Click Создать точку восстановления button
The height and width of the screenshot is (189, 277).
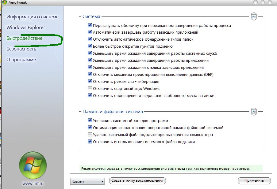coord(137,181)
